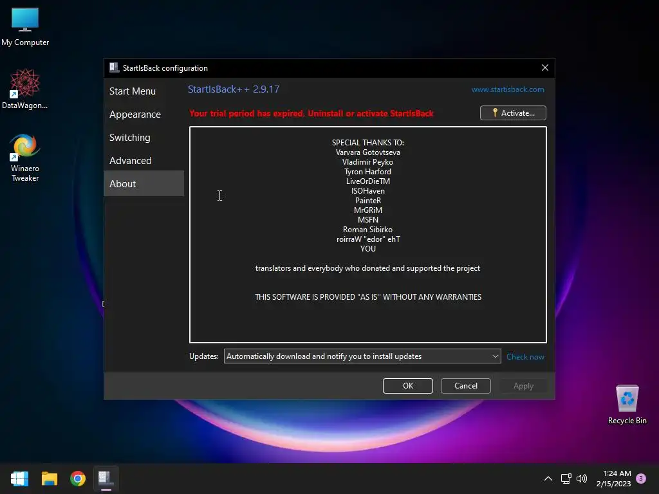Launch Google Chrome from the taskbar
659x494 pixels.
[78, 479]
